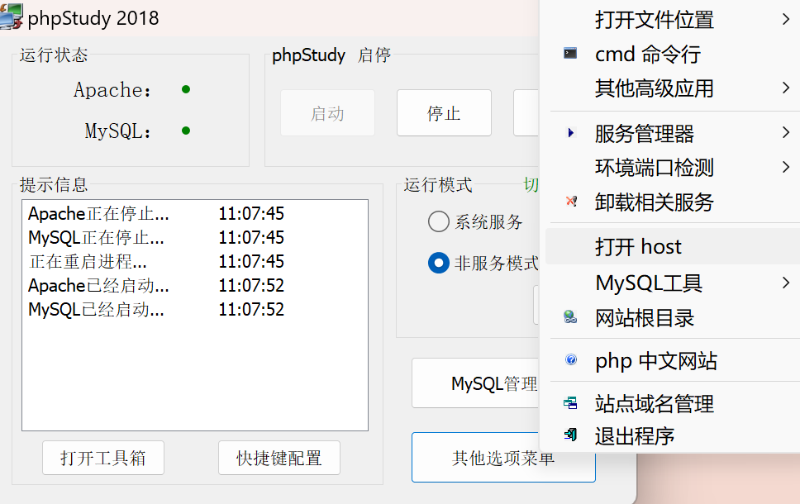Open the MySQL管理 button
800x504 pixels.
coord(475,383)
